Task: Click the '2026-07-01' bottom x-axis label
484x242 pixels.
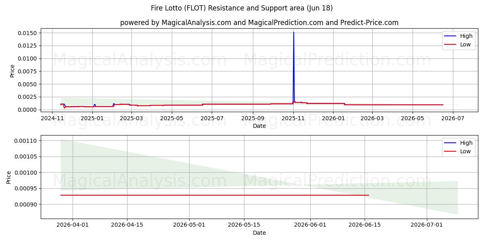Action: pos(427,225)
